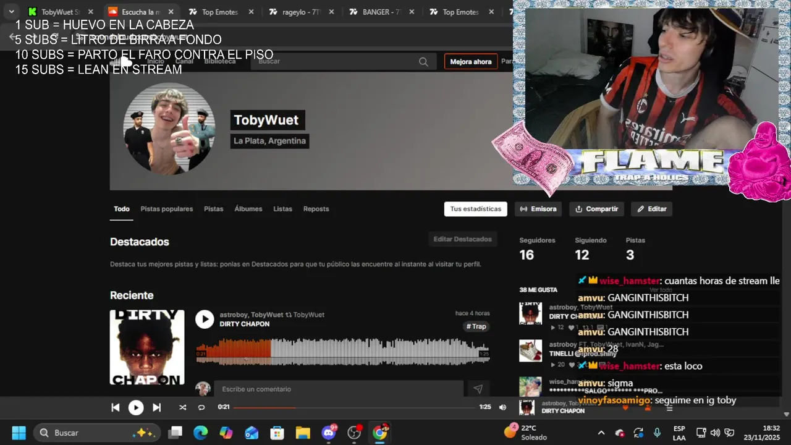Open Outlook from the taskbar
The height and width of the screenshot is (445, 791).
[x=252, y=433]
